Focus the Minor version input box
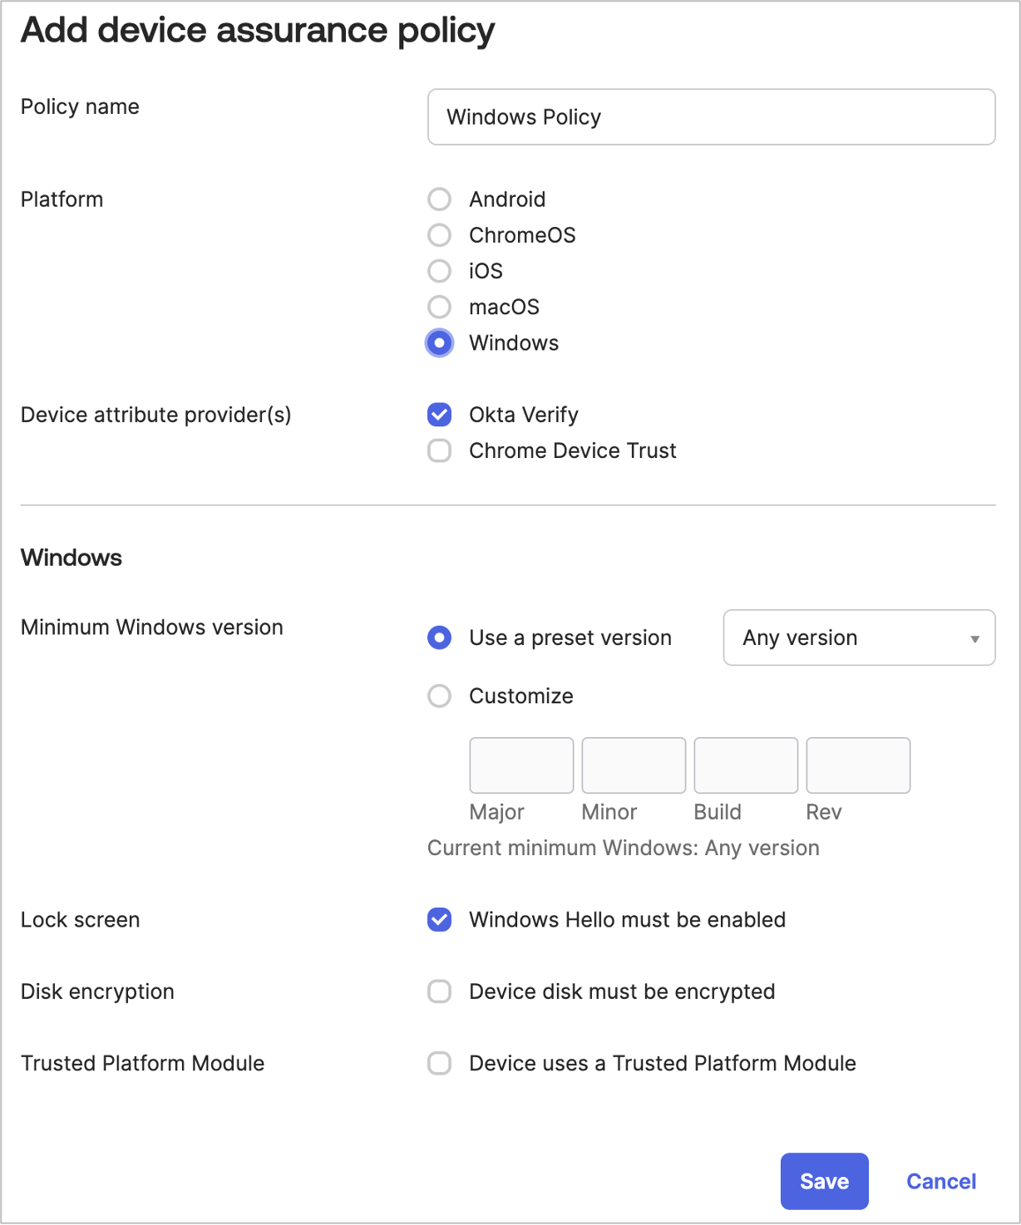 (x=634, y=765)
